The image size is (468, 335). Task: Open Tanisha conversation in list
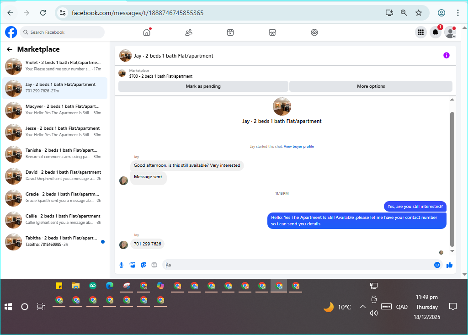[55, 154]
